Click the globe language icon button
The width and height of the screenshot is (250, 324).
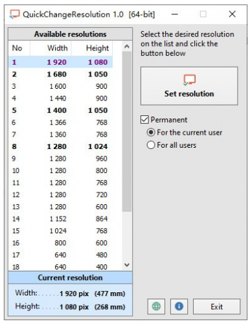[156, 306]
